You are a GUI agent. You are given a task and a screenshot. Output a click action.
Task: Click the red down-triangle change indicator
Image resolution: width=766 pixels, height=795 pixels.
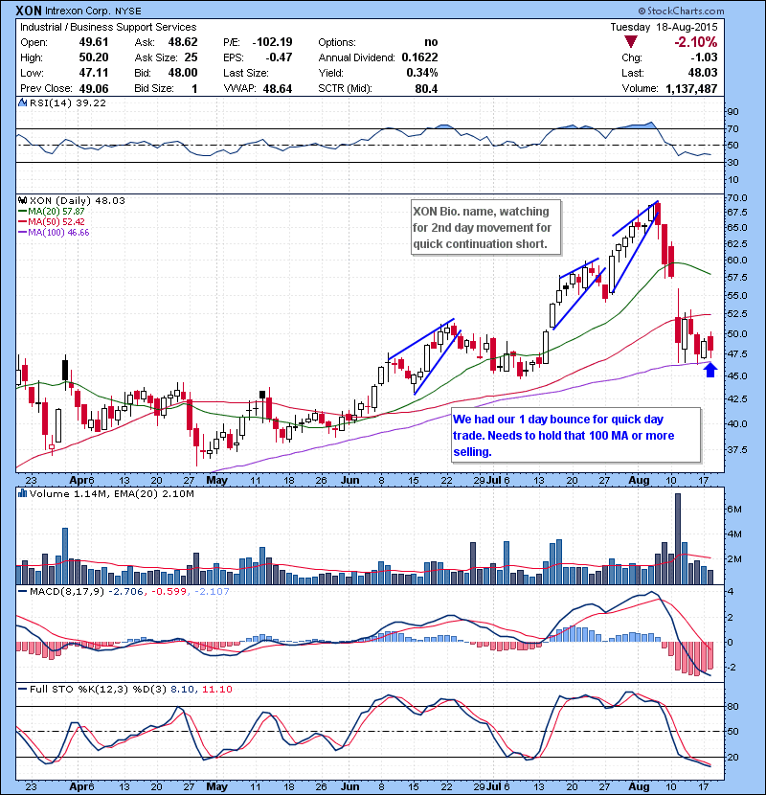631,42
